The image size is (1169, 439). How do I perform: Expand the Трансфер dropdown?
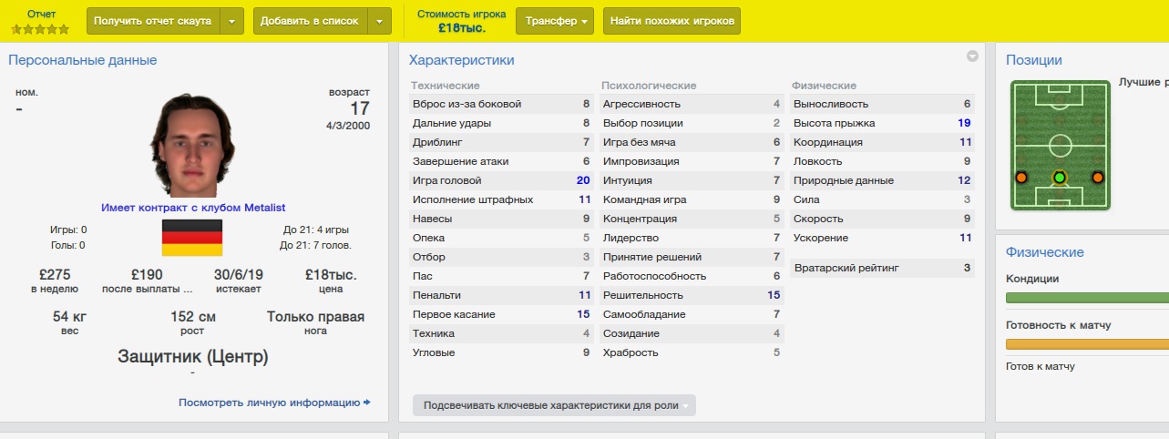tap(555, 21)
